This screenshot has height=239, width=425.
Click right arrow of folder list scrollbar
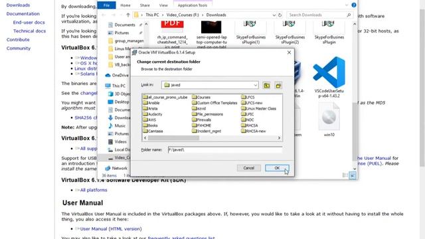click(279, 138)
